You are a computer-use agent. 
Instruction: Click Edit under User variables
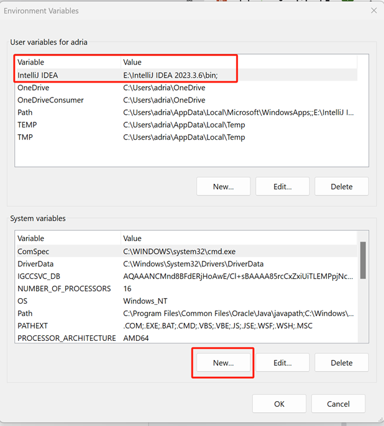tap(282, 186)
